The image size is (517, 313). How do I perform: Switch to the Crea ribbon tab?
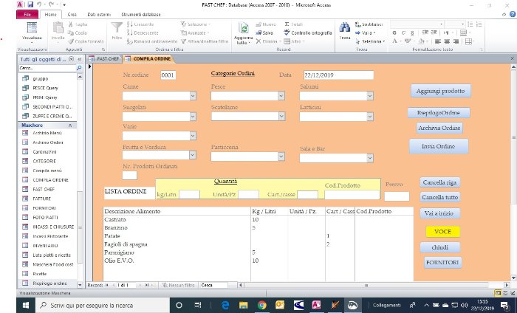72,15
